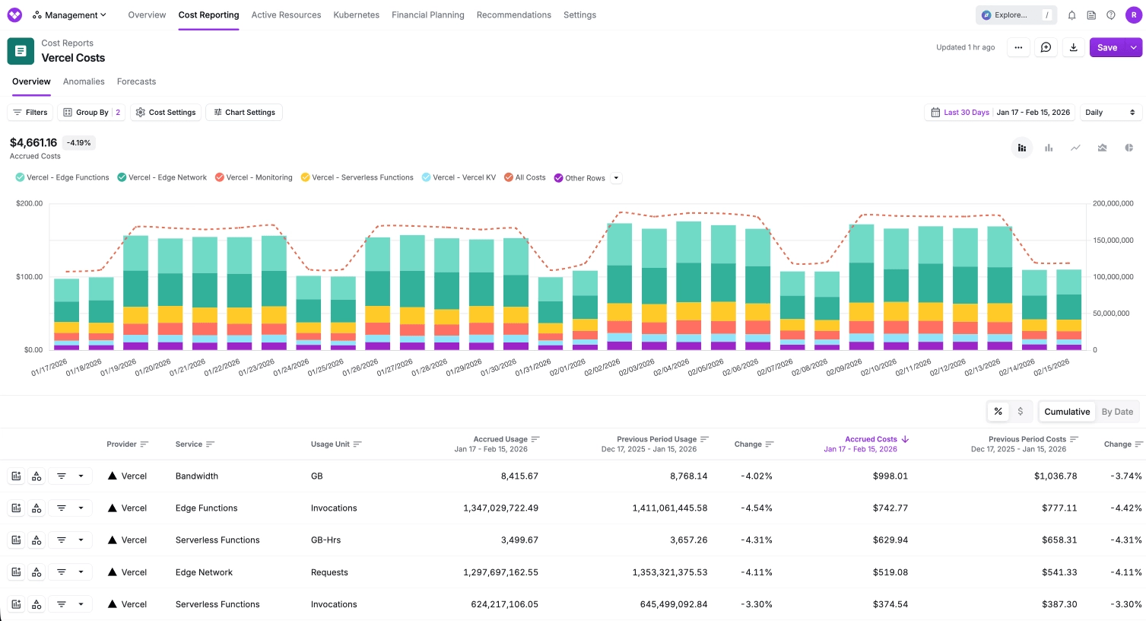Click the chart icon in the Bandwidth row
Viewport: 1146px width, 621px height.
pyautogui.click(x=15, y=476)
